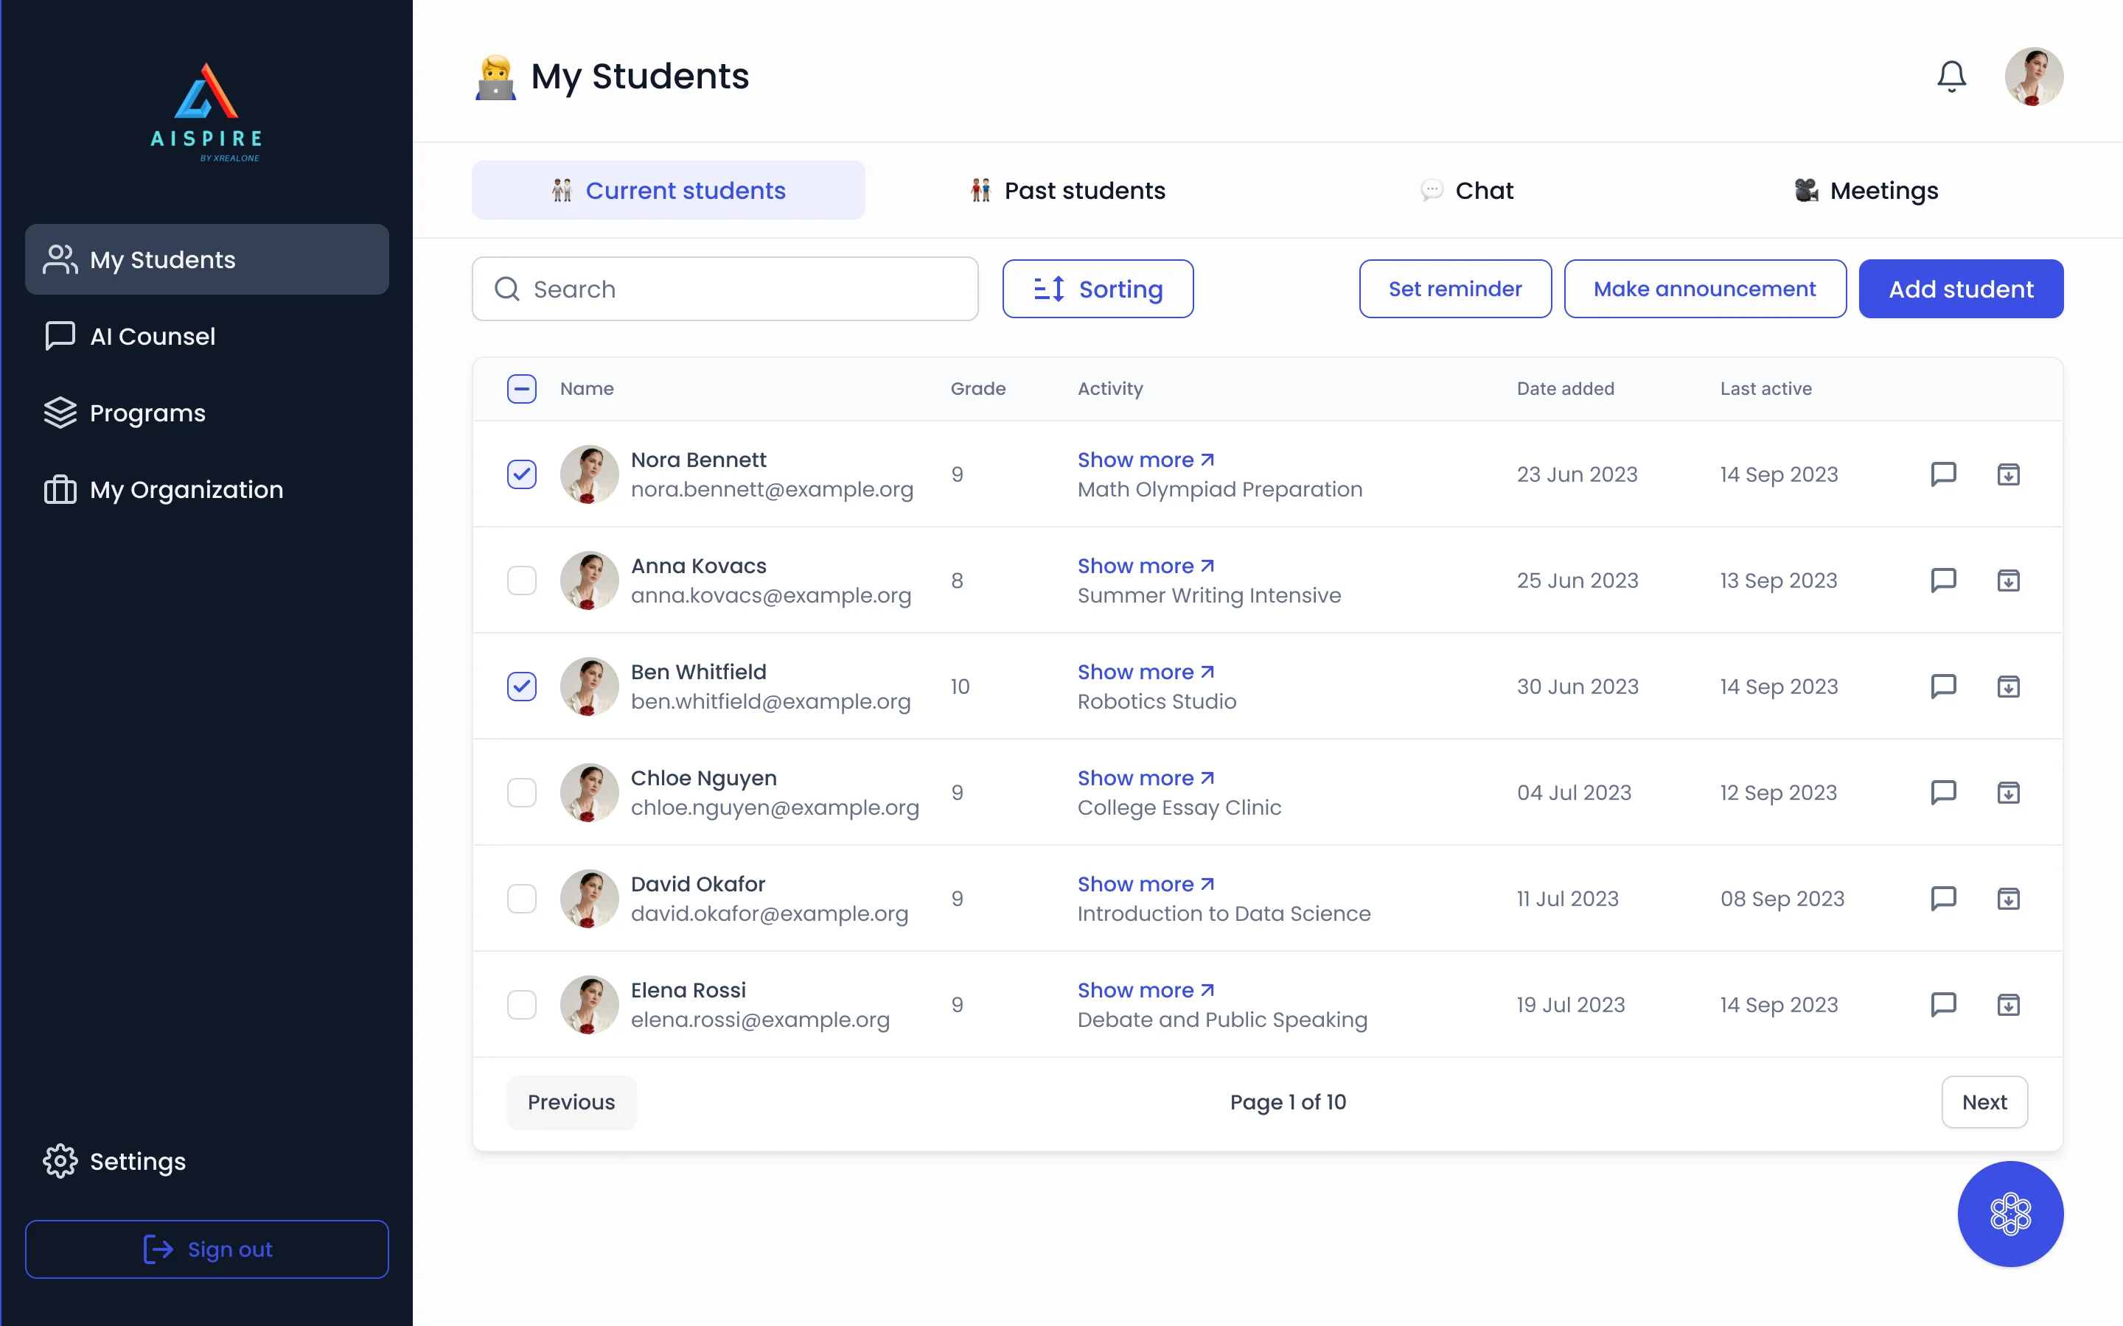Open the Sorting dropdown
This screenshot has height=1326, width=2123.
click(1098, 289)
